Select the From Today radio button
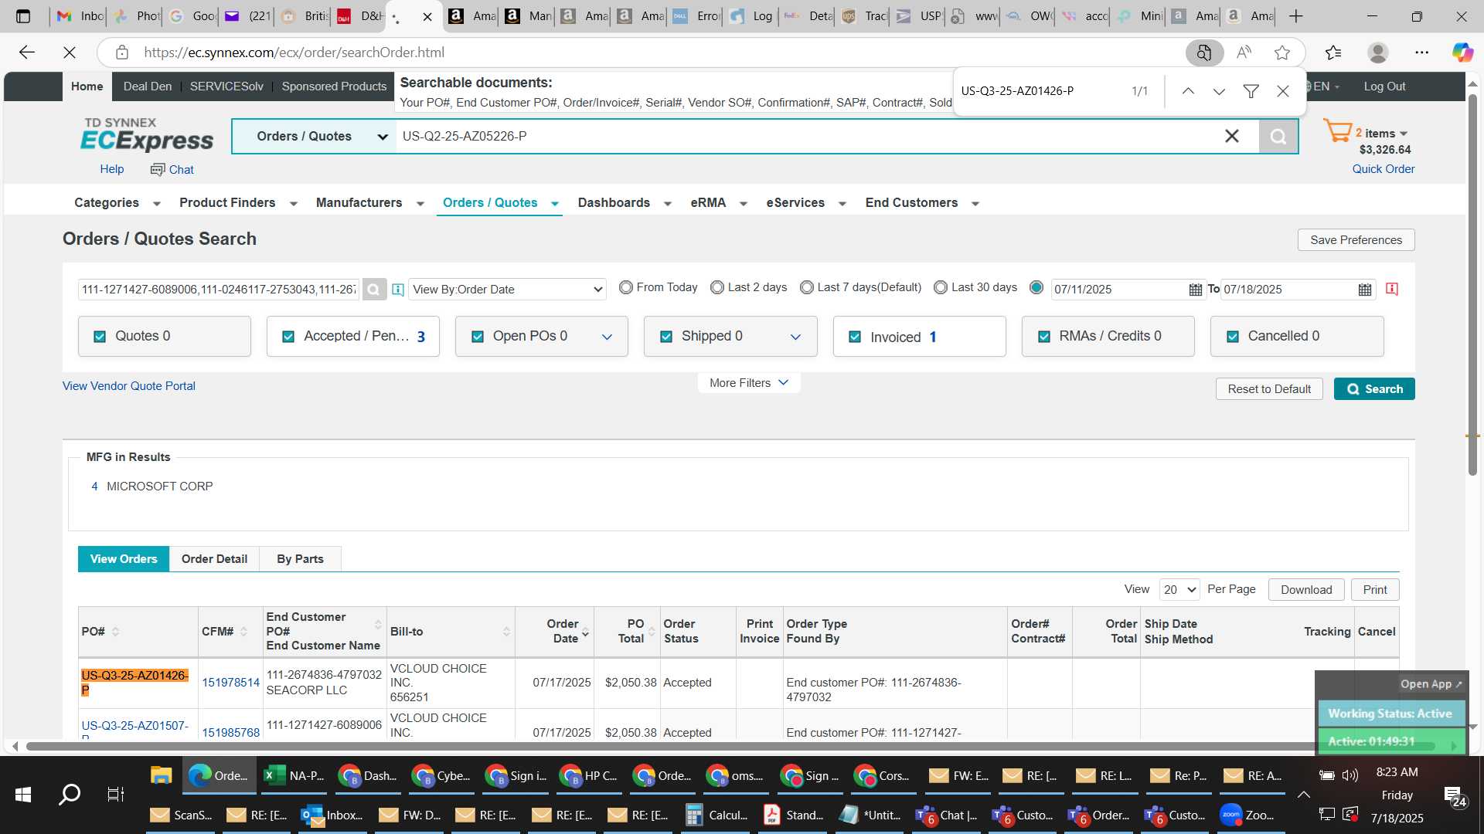The image size is (1484, 834). (626, 287)
